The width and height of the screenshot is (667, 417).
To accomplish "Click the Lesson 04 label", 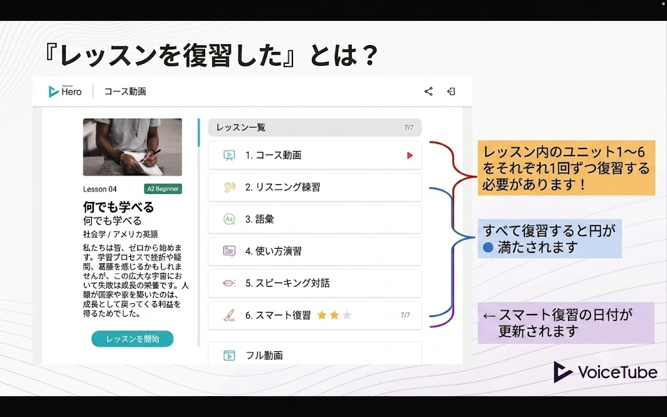I will (x=100, y=190).
